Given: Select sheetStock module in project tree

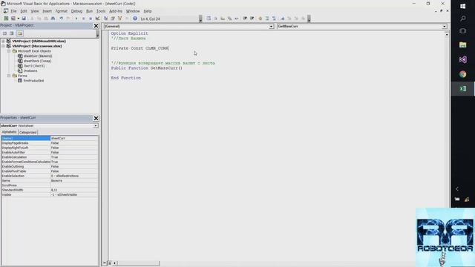Looking at the screenshot, I should [x=37, y=61].
